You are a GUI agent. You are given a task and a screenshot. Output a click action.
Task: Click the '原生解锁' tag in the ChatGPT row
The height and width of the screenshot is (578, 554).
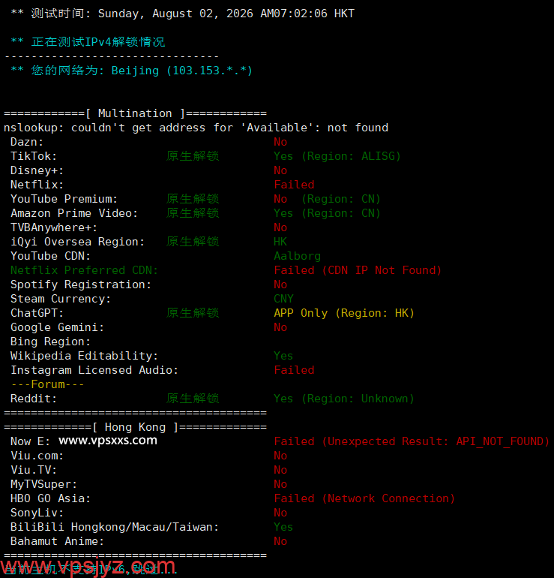click(x=193, y=313)
